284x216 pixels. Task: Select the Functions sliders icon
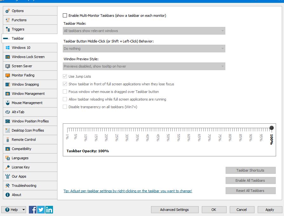tap(8, 20)
